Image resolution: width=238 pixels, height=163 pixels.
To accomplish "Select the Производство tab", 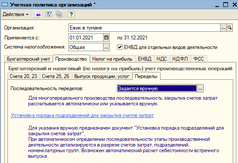I will click(71, 59).
